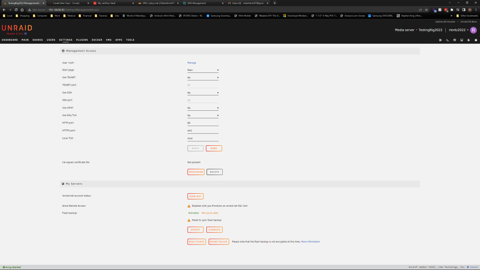This screenshot has height=270, width=480.
Task: Click the LastPass extension icon
Action: pyautogui.click(x=446, y=10)
